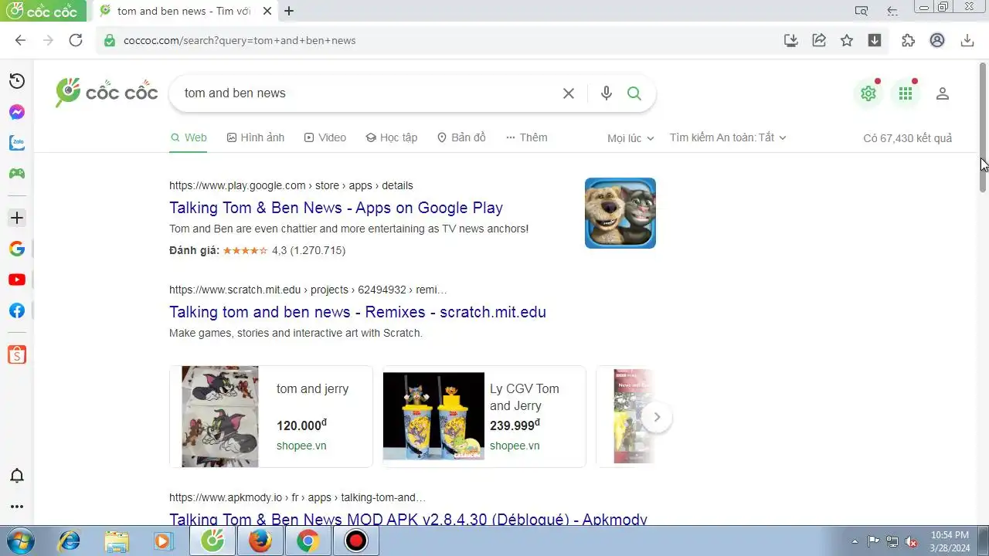The height and width of the screenshot is (556, 989).
Task: Open the browser profile avatar
Action: (x=937, y=40)
